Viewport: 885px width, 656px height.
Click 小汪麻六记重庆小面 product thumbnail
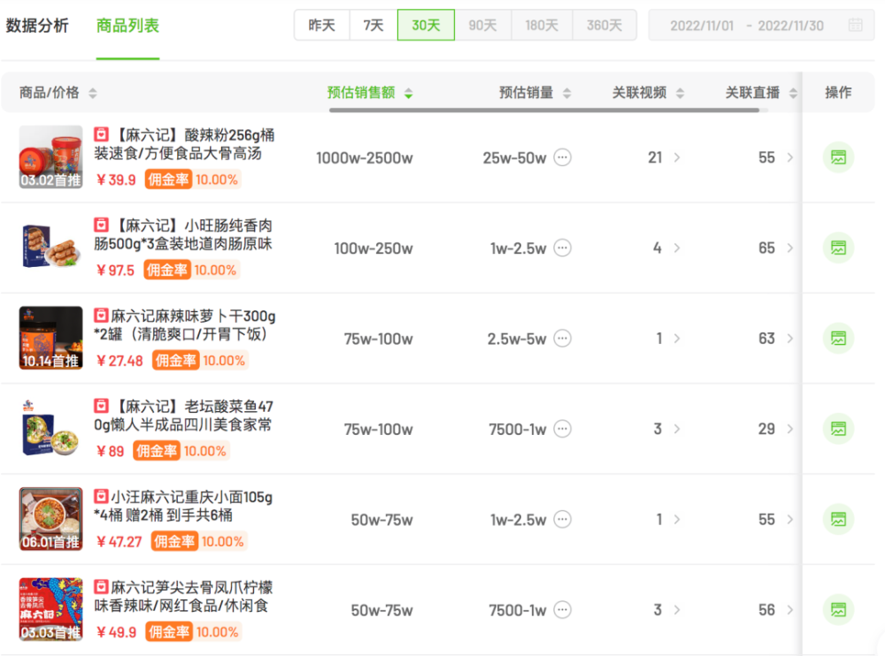[50, 519]
